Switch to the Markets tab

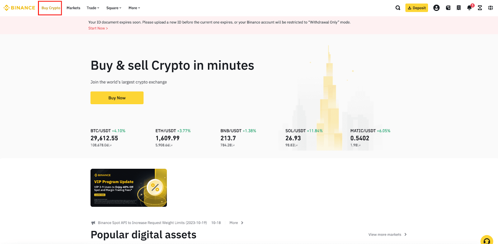(x=73, y=8)
